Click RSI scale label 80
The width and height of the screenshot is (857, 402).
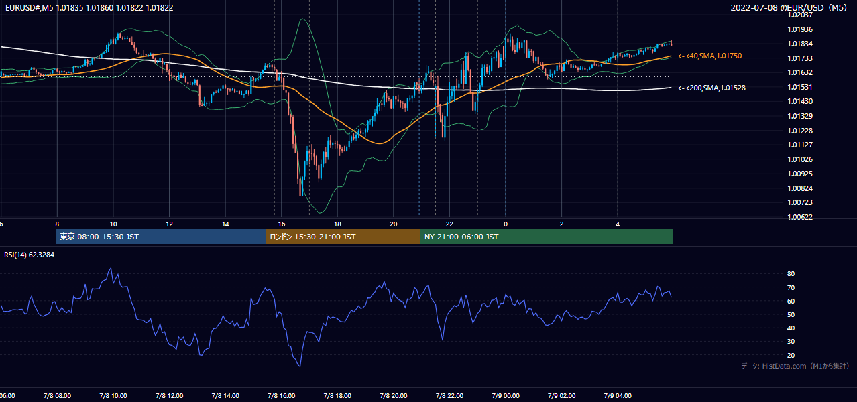point(791,274)
